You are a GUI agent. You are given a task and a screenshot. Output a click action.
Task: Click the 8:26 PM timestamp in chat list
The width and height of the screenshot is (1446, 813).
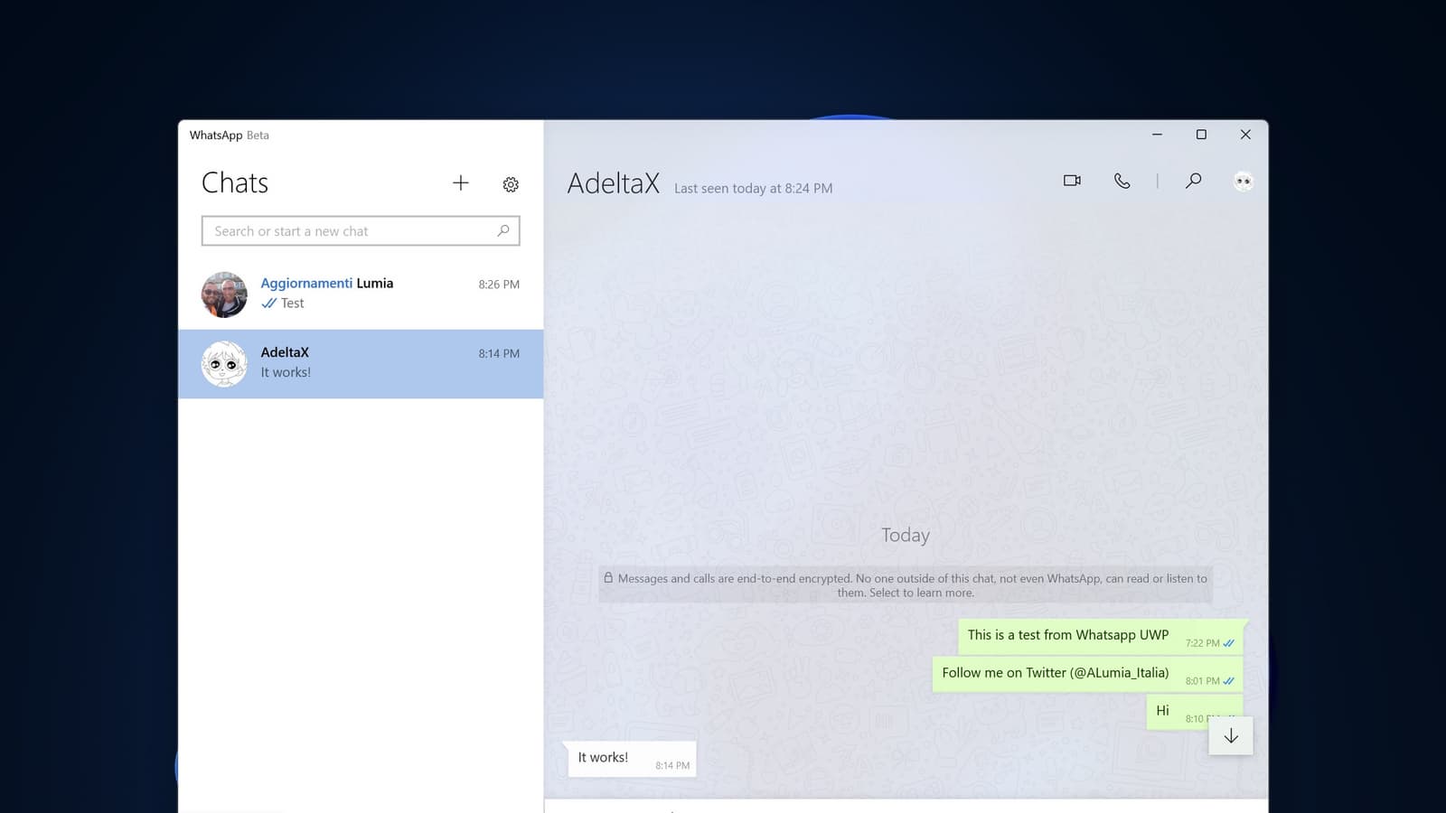coord(499,285)
